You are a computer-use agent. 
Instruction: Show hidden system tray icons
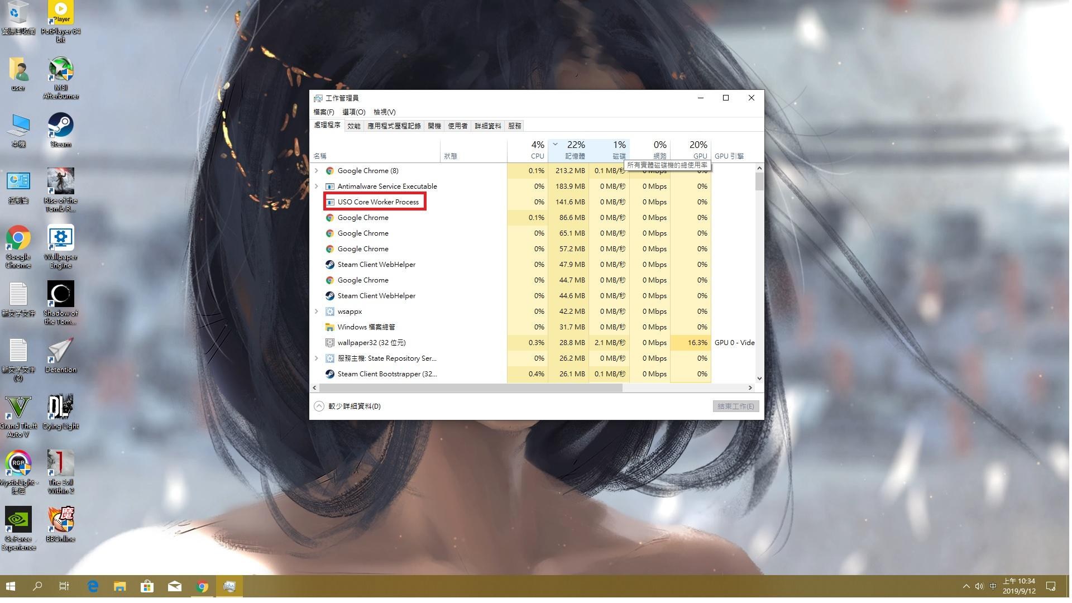[x=966, y=586]
